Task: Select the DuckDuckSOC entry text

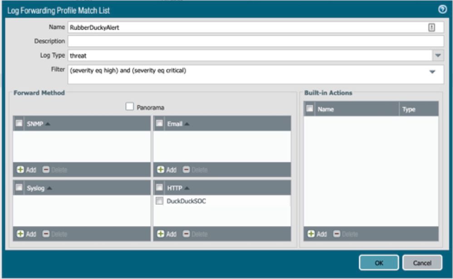Action: click(187, 201)
